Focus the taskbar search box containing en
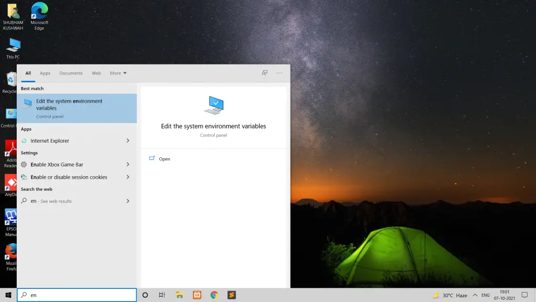 click(77, 295)
